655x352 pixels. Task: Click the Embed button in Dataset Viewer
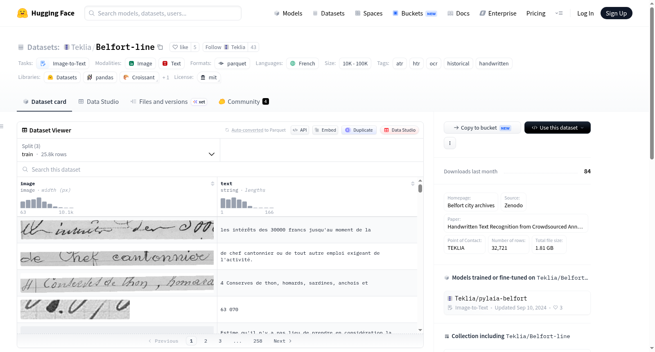(325, 130)
